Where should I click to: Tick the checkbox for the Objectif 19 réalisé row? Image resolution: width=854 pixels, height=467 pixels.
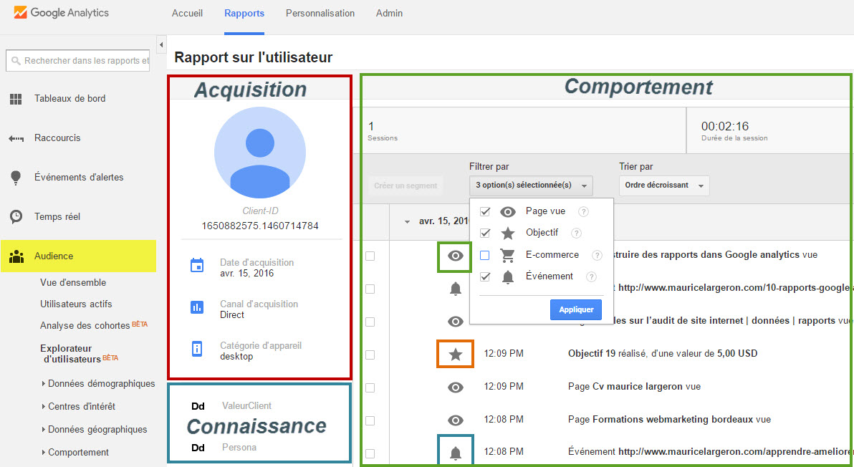pyautogui.click(x=370, y=355)
